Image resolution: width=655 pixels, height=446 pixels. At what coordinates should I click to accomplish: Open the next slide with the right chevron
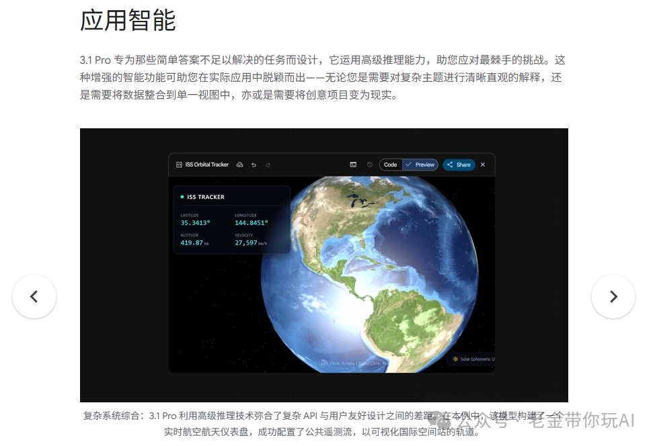(613, 296)
